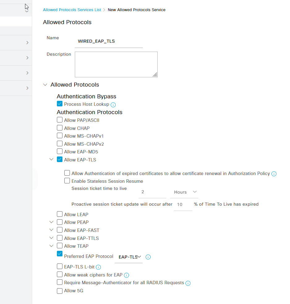Tick Enable Stateless Session Resume

67,181
